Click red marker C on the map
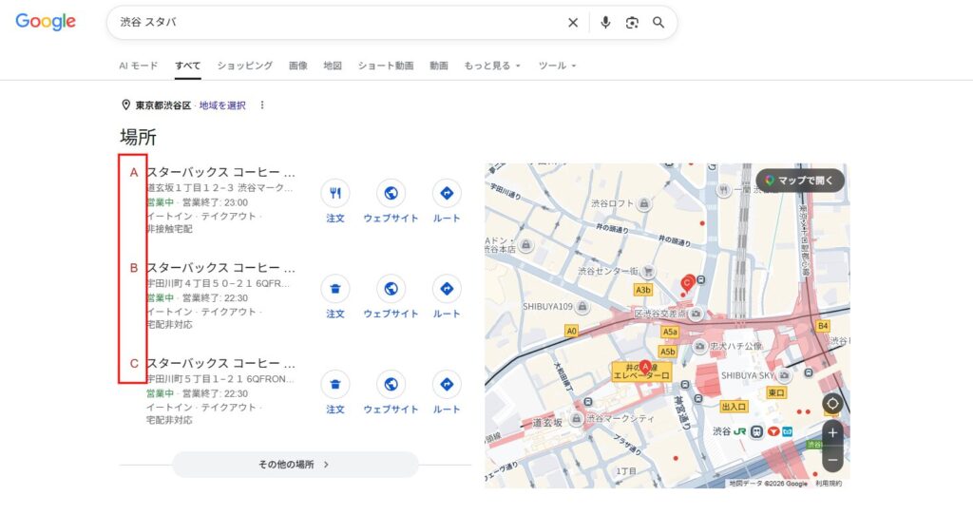Image resolution: width=973 pixels, height=515 pixels. click(688, 283)
